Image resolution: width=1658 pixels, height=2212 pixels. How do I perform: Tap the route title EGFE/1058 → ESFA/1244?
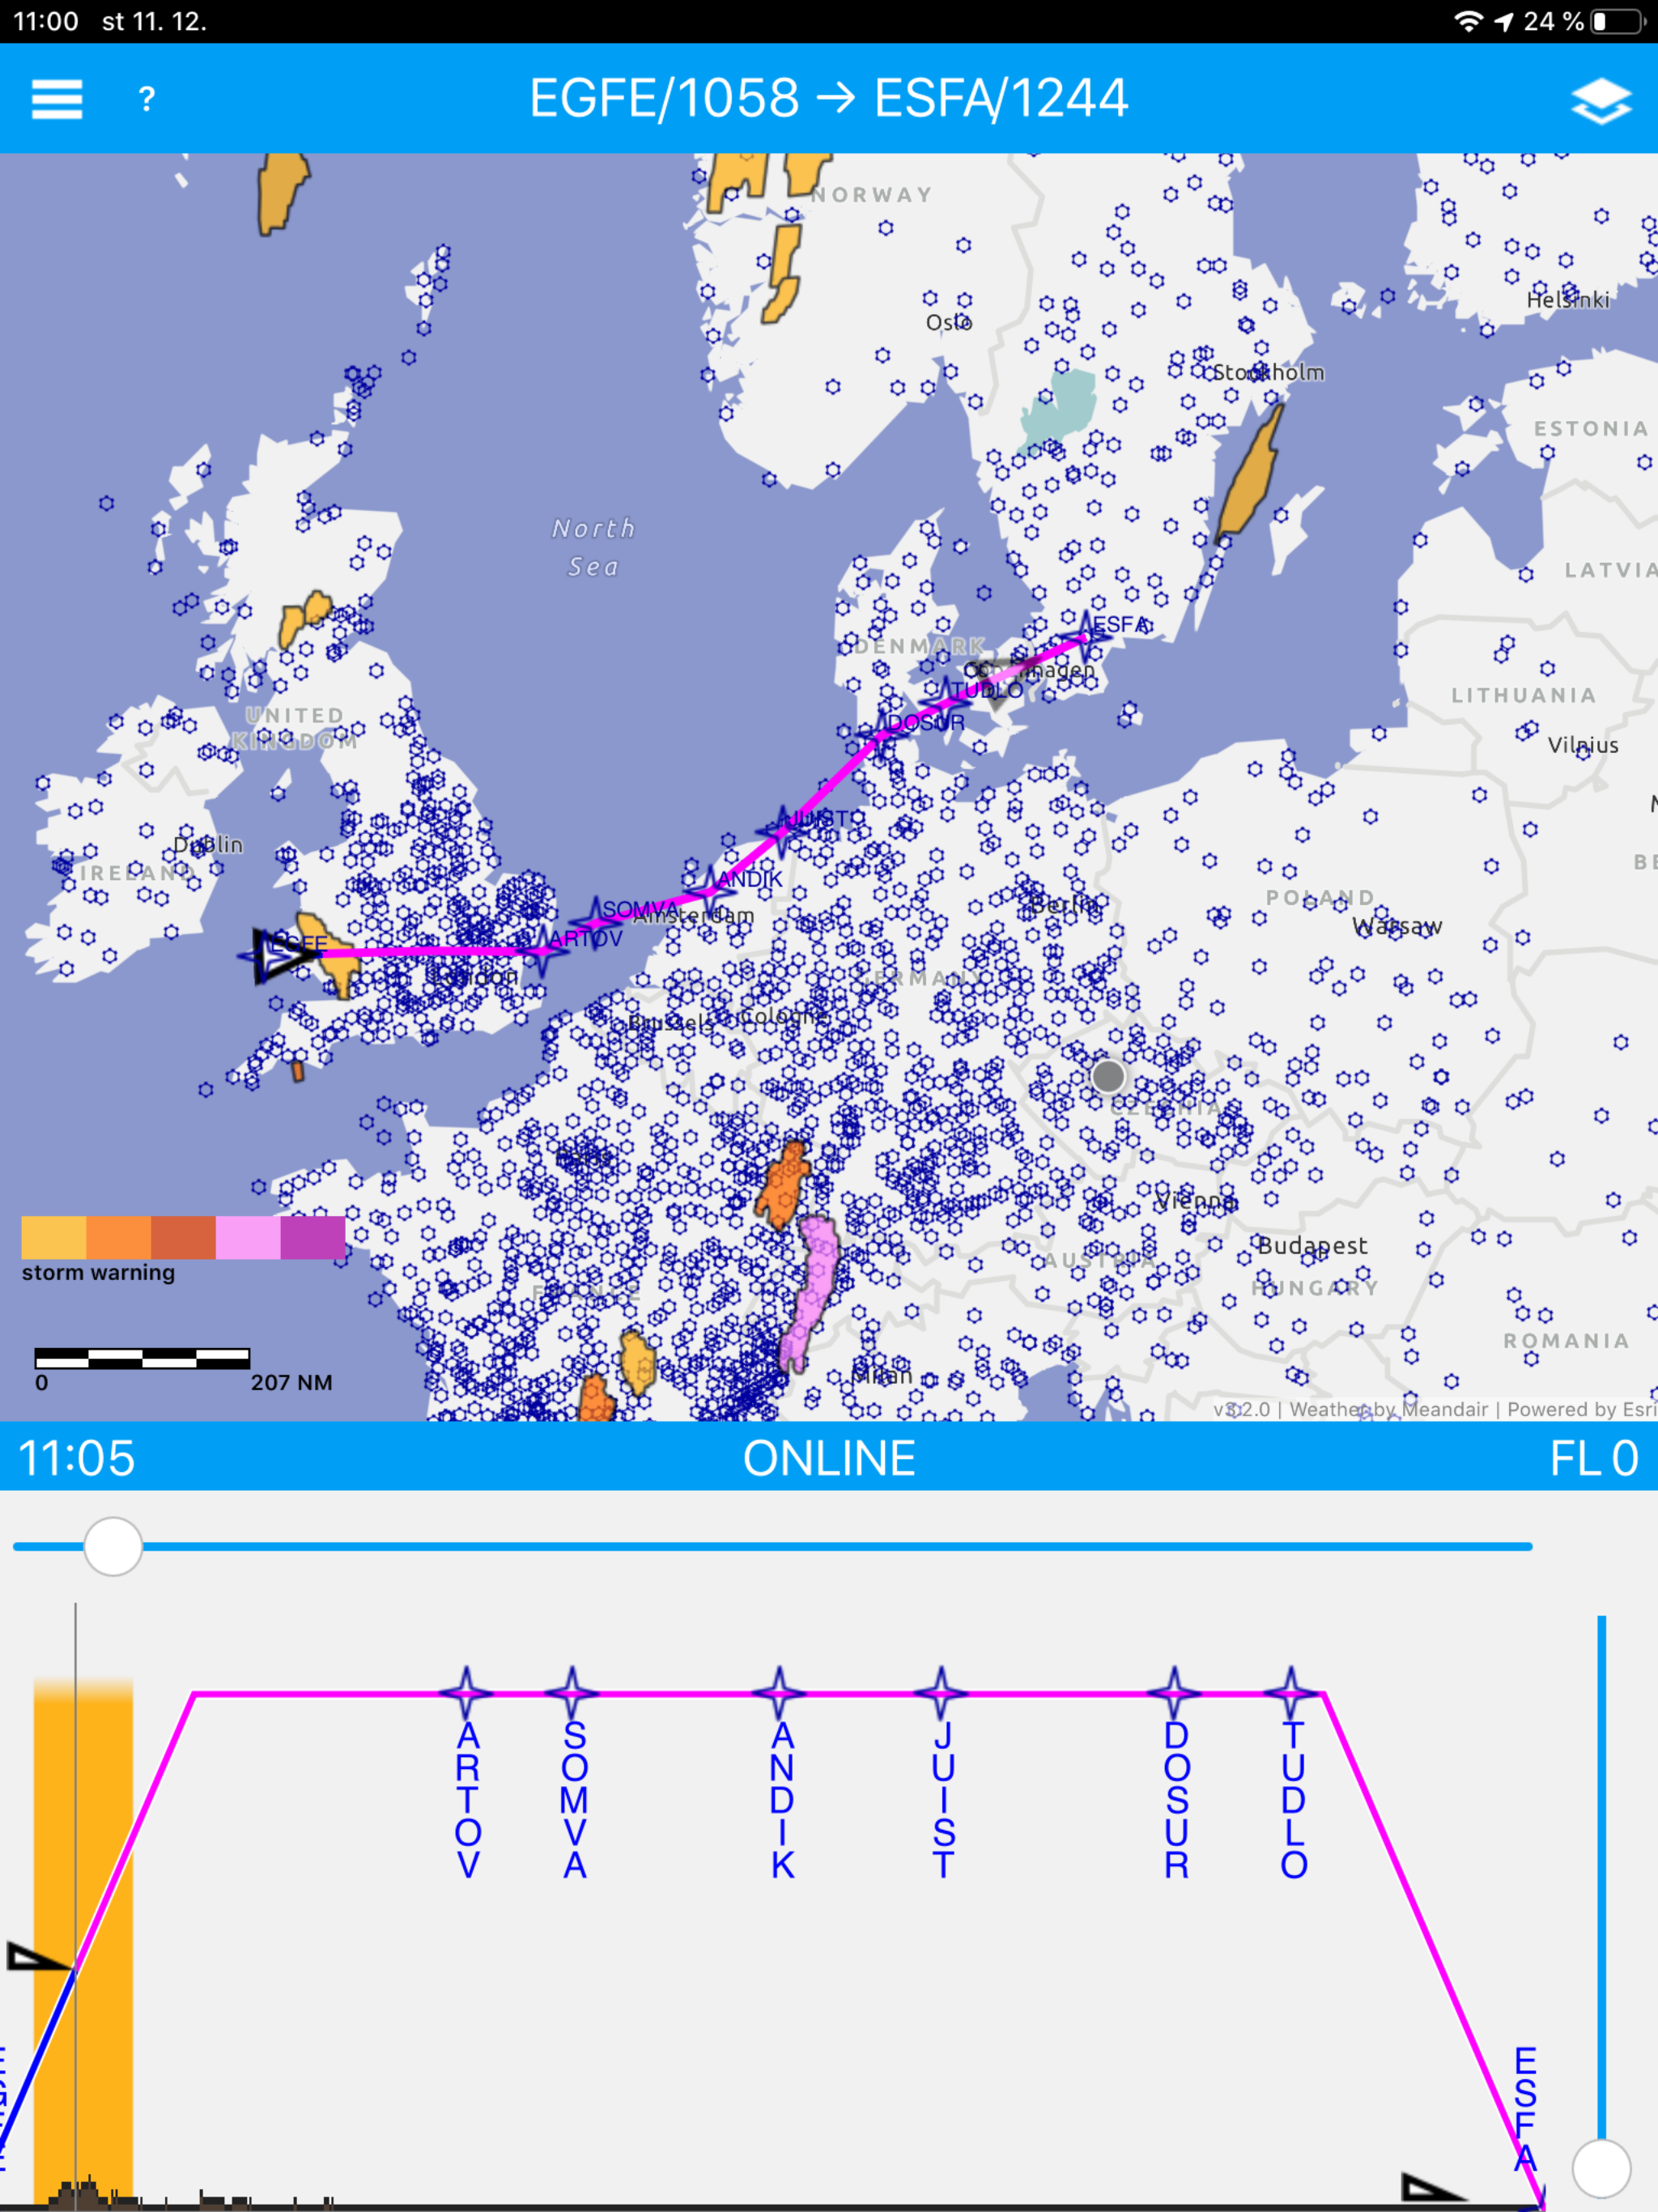coord(828,99)
